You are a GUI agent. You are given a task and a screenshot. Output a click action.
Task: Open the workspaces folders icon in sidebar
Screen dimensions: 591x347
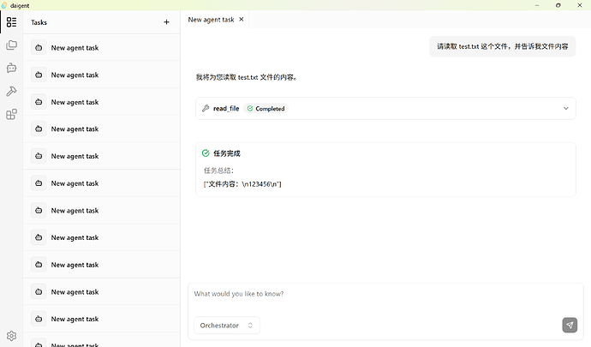click(11, 45)
